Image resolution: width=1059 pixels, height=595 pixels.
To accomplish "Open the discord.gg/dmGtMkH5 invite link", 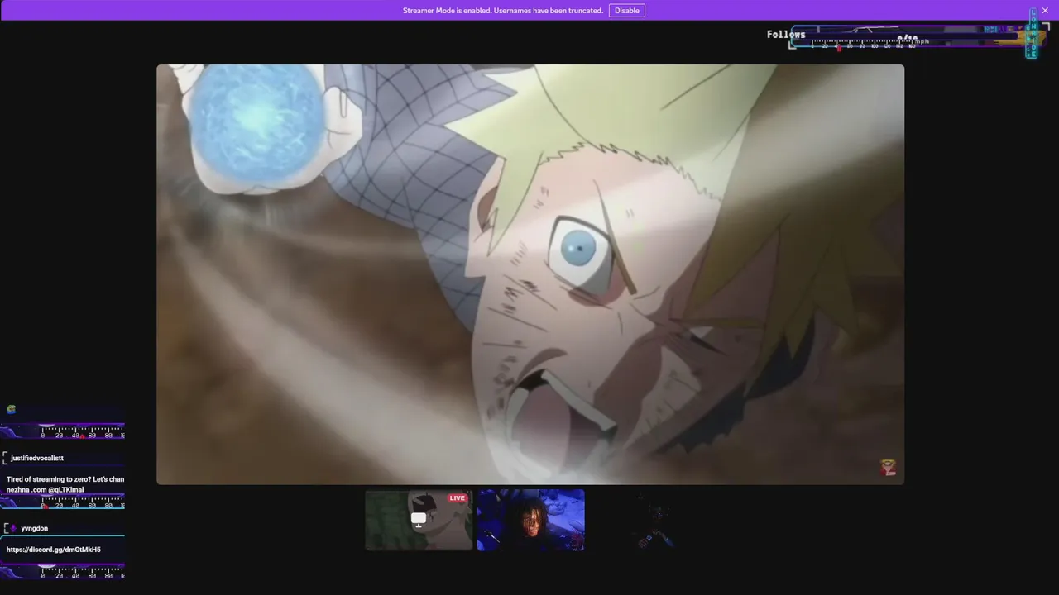I will tap(54, 550).
